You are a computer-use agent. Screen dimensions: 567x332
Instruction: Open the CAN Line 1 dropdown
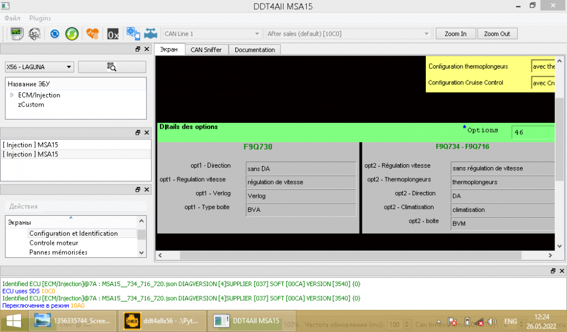point(212,33)
